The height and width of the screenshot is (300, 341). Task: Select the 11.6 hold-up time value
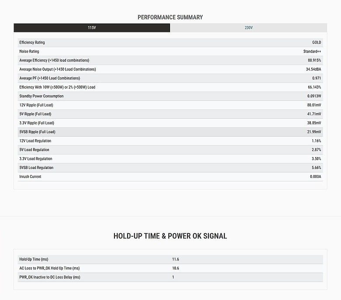pyautogui.click(x=175, y=259)
